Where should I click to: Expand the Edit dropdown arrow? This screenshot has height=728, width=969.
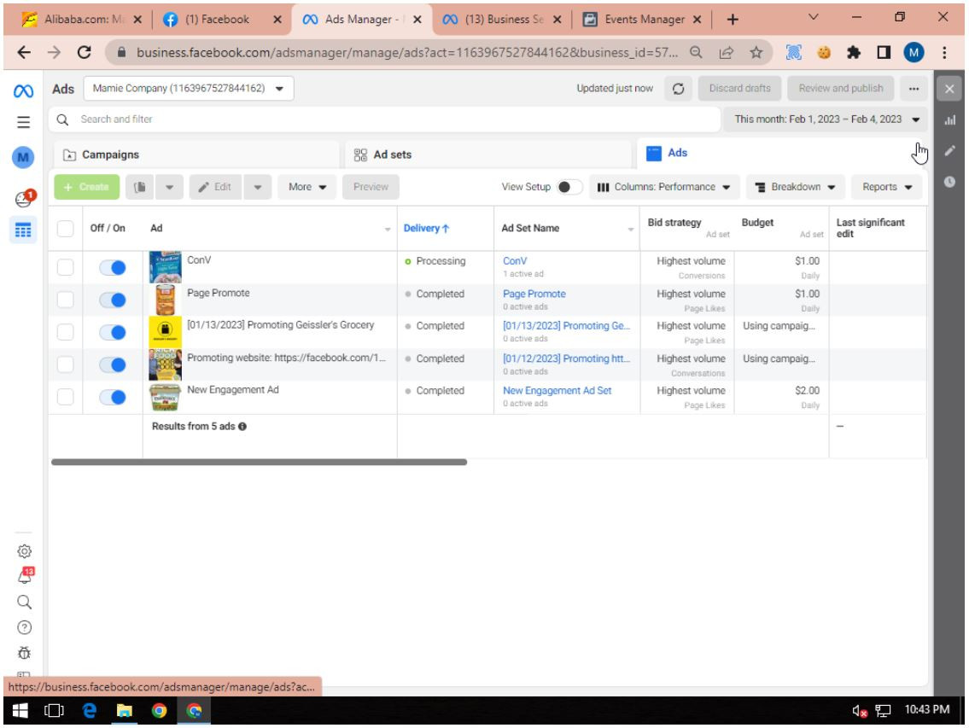258,187
